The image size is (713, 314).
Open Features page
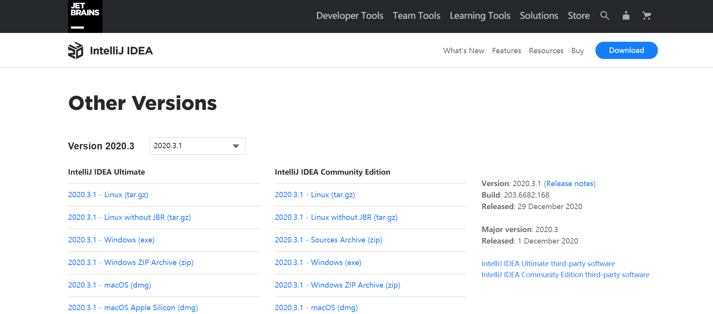point(507,51)
